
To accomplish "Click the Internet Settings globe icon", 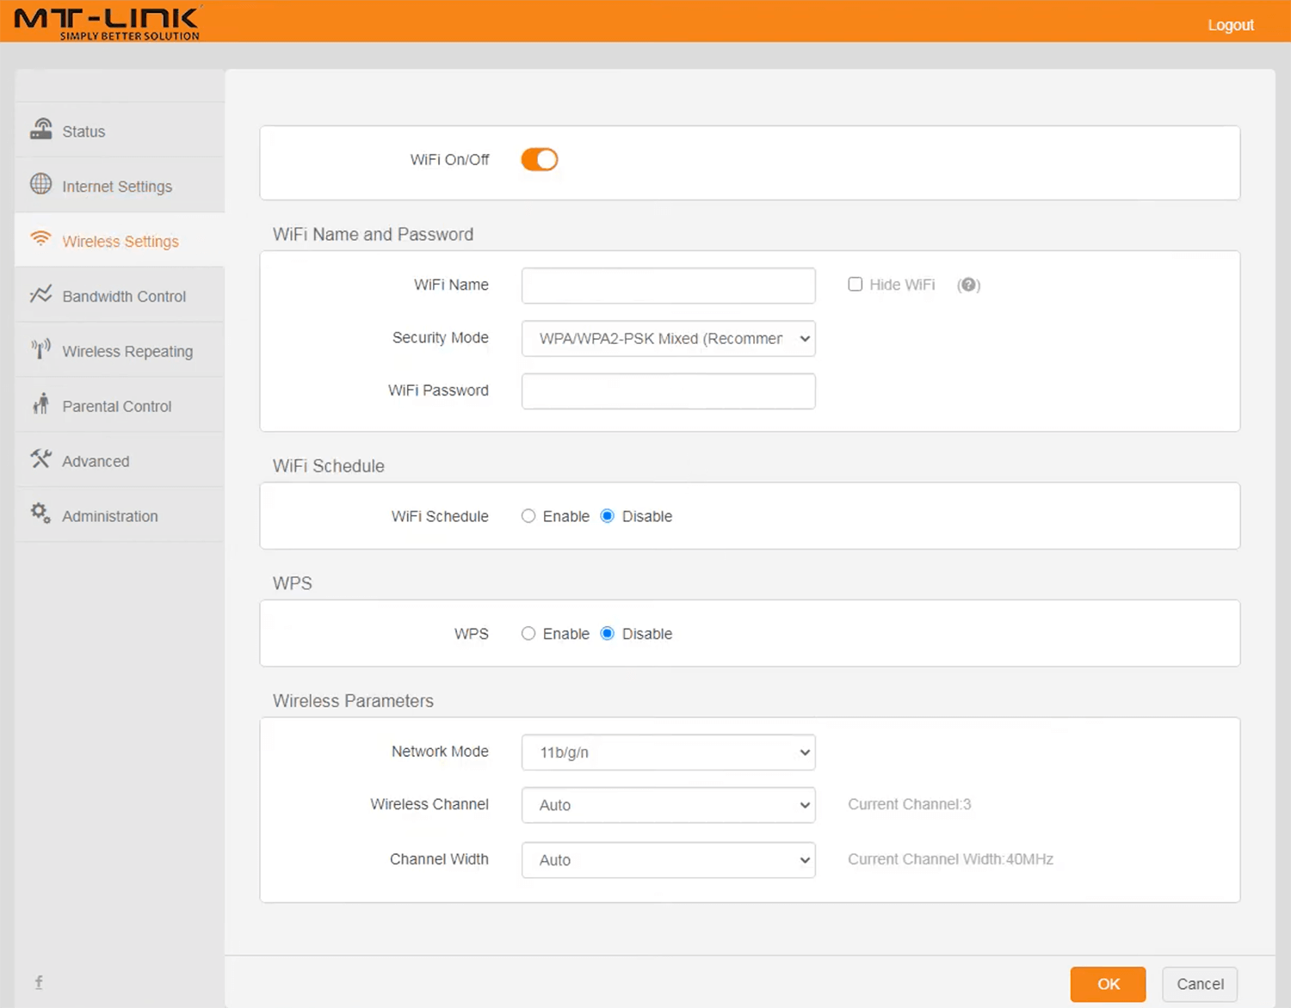I will point(41,184).
